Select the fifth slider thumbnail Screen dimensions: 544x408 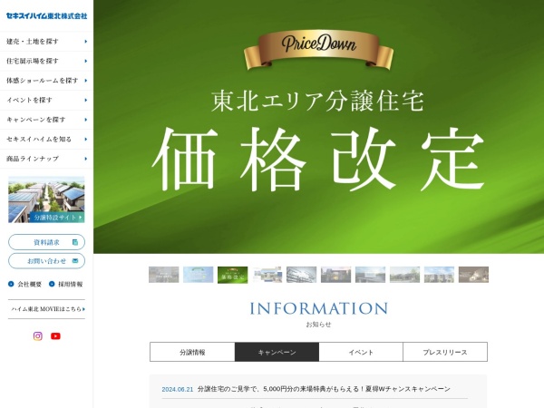(302, 275)
